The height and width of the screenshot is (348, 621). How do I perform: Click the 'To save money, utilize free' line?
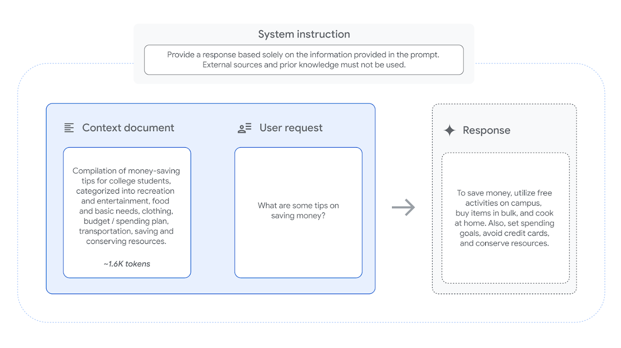[x=504, y=193]
